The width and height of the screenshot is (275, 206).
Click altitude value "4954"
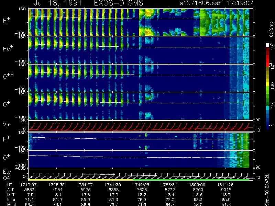(57, 190)
